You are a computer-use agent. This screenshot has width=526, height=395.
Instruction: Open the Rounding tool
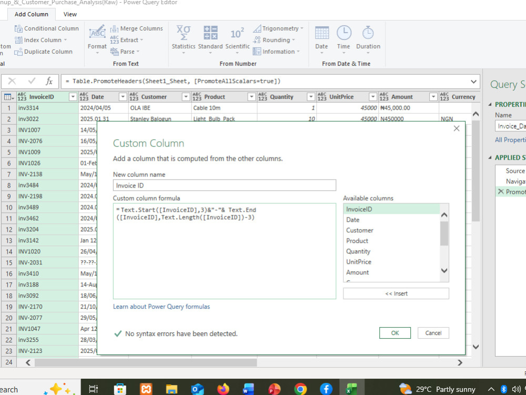pos(274,40)
